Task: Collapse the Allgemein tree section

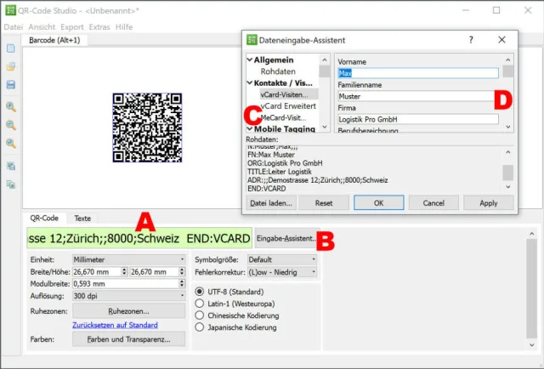Action: 249,60
